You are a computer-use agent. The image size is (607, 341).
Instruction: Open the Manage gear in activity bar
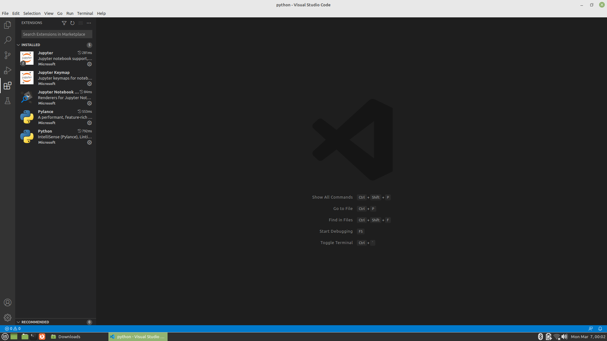[x=8, y=318]
